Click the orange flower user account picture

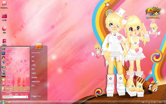click(39, 46)
